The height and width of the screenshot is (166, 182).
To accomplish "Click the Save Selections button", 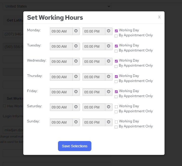I will click(x=75, y=146).
